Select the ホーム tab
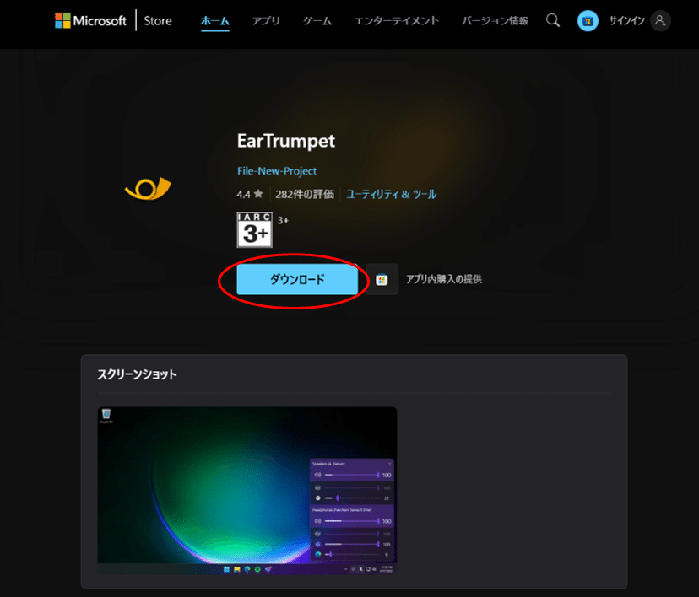699x597 pixels. [215, 21]
